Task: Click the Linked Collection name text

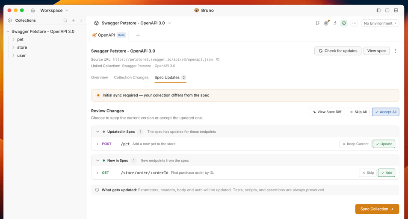Action: (x=148, y=66)
